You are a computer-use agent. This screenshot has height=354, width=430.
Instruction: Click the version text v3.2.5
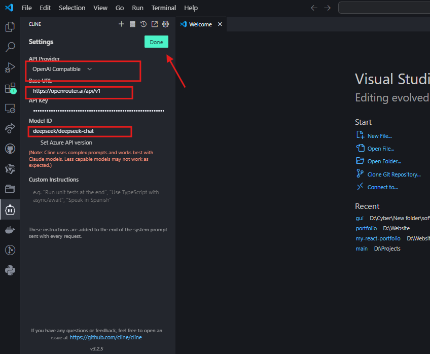[96, 349]
